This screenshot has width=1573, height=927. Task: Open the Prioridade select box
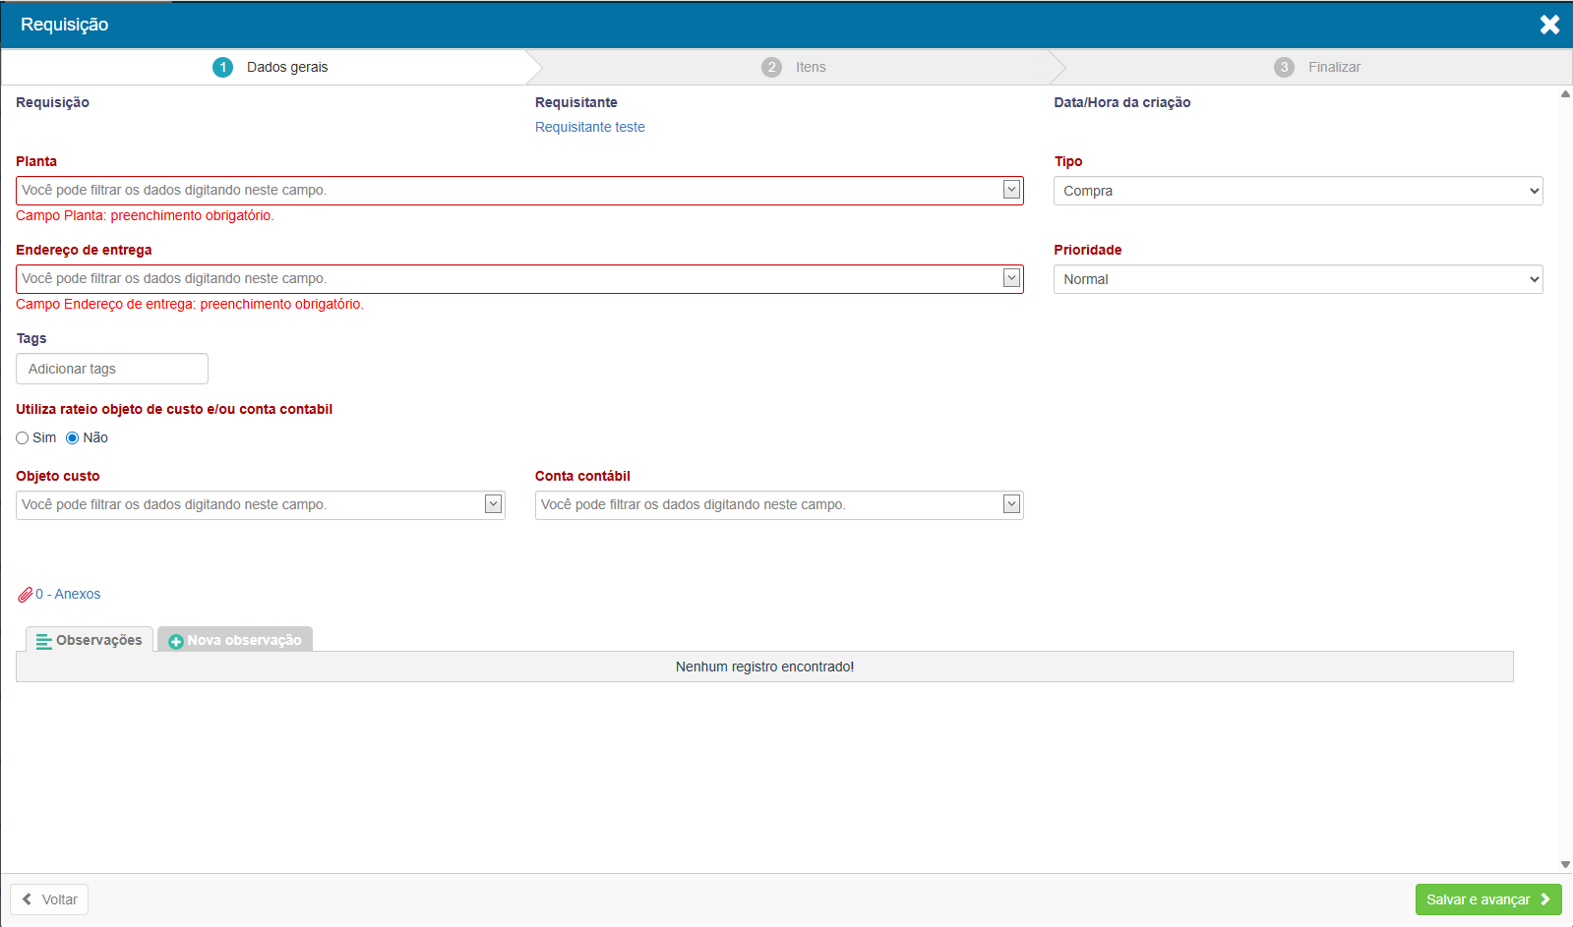[1298, 279]
